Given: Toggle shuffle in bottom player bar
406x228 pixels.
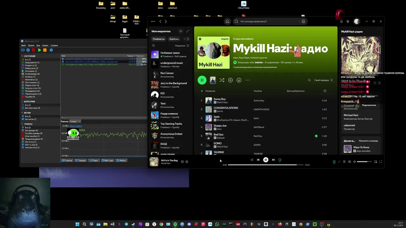Looking at the screenshot, I should tap(252, 160).
